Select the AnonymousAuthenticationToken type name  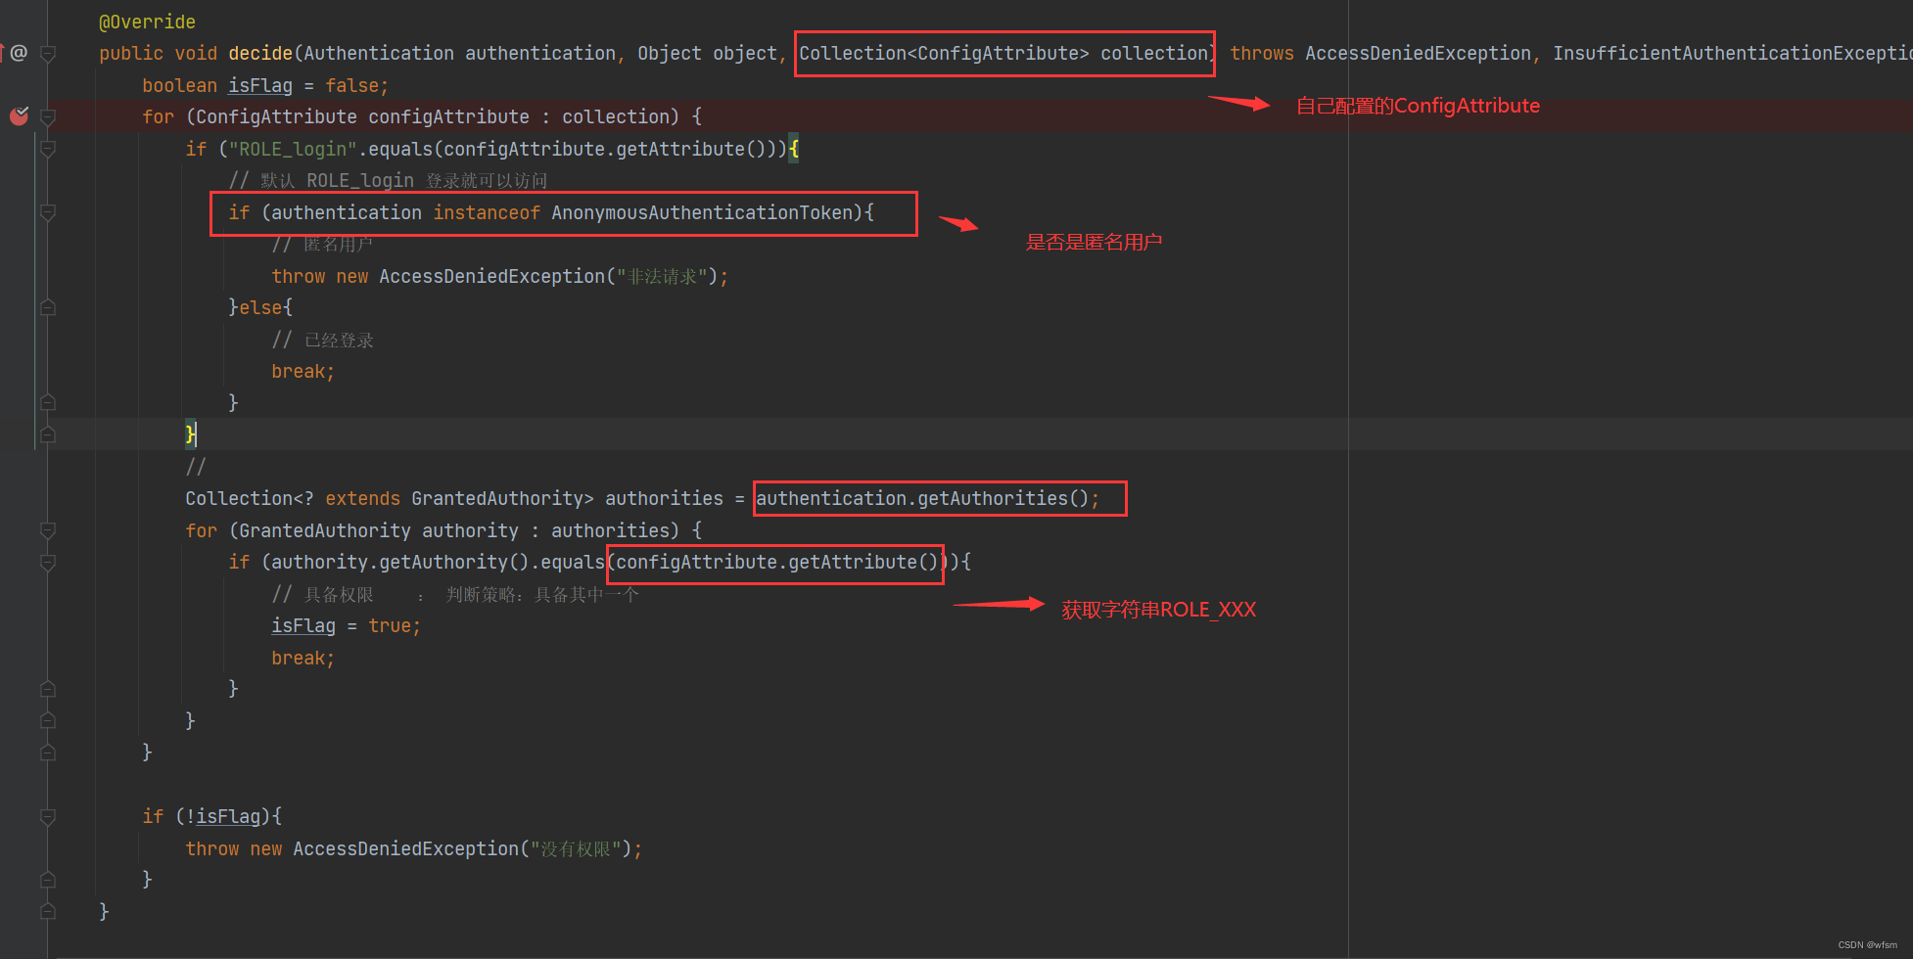point(707,212)
